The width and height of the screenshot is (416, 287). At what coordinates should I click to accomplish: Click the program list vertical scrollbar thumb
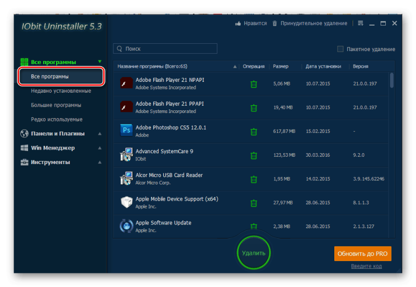click(392, 80)
